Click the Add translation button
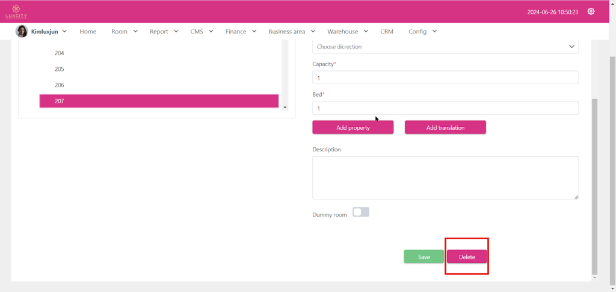This screenshot has width=616, height=292. tap(445, 127)
